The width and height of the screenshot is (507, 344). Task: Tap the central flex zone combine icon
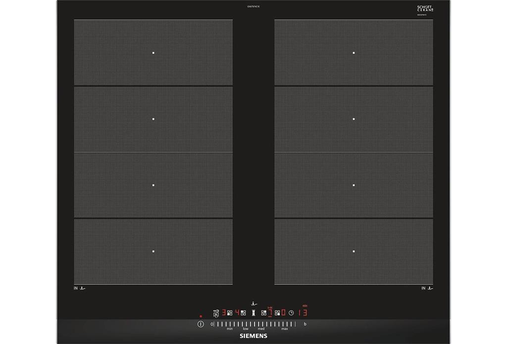point(253,313)
